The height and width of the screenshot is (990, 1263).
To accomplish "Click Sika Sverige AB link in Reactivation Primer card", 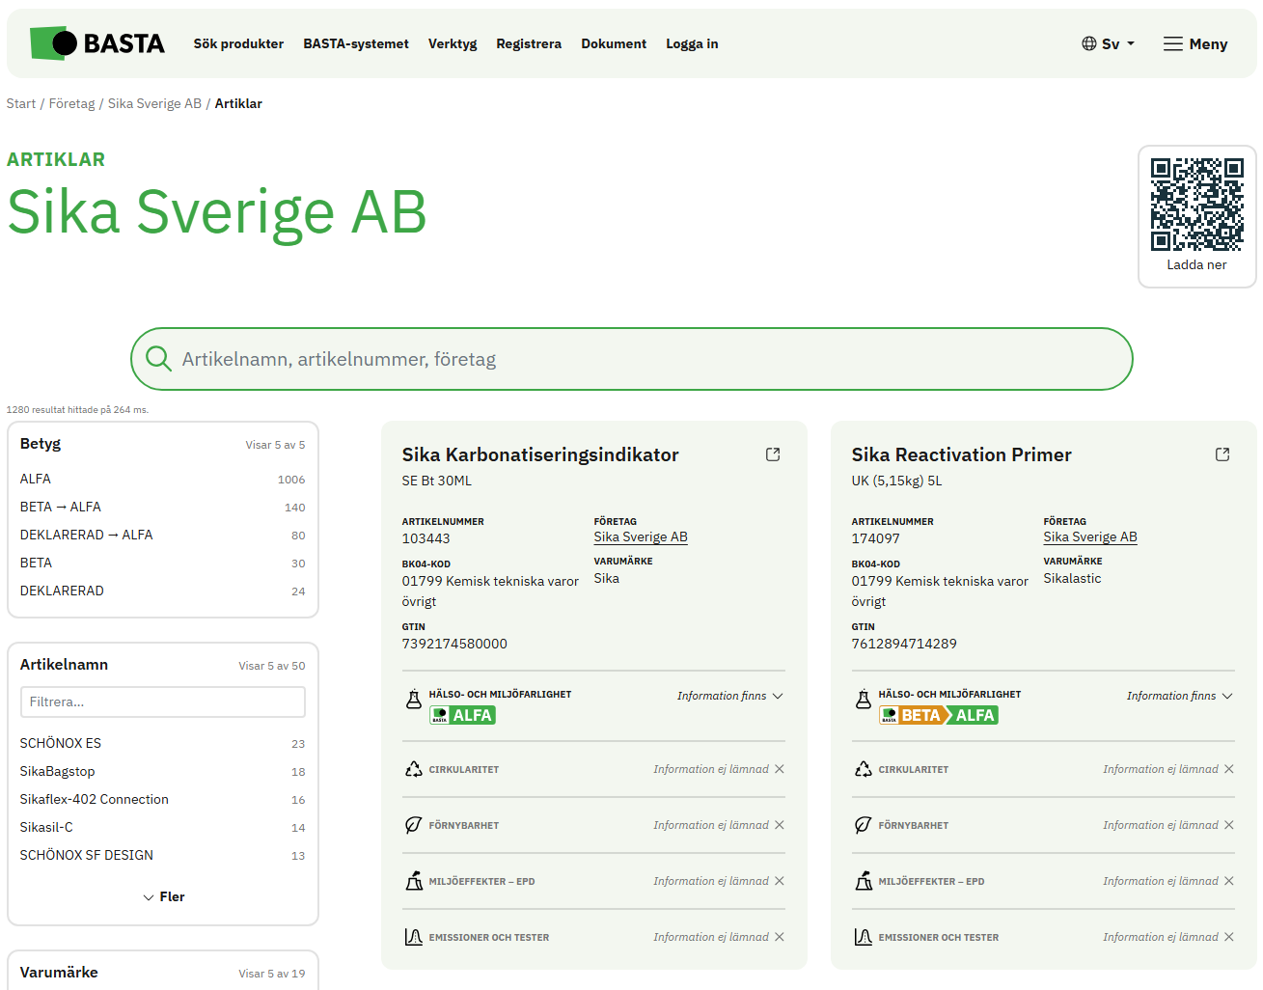I will click(x=1089, y=537).
